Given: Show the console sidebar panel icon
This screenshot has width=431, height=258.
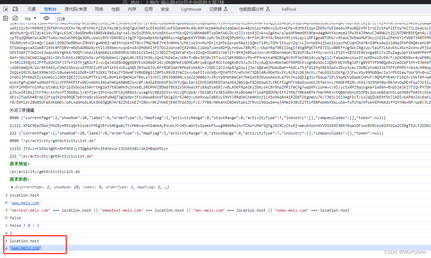Looking at the screenshot, I should click(x=5, y=18).
